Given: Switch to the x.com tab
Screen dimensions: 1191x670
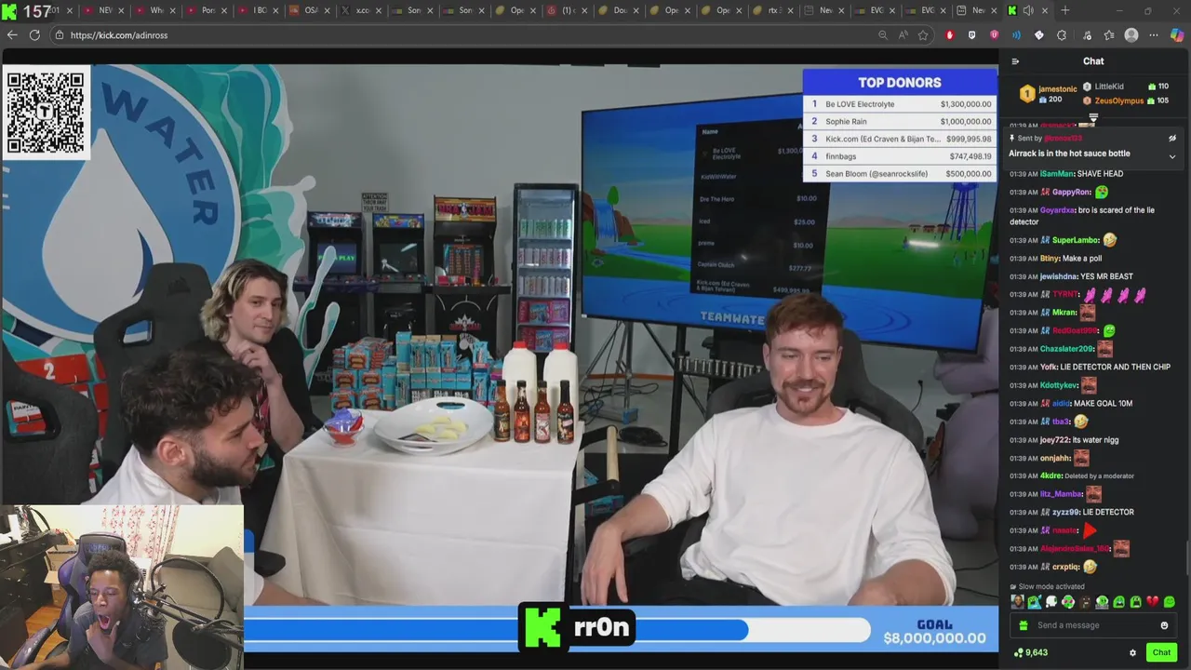Looking at the screenshot, I should (361, 10).
